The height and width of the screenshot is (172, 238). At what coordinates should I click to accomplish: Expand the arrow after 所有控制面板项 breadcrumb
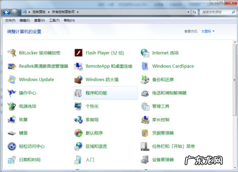[78, 12]
